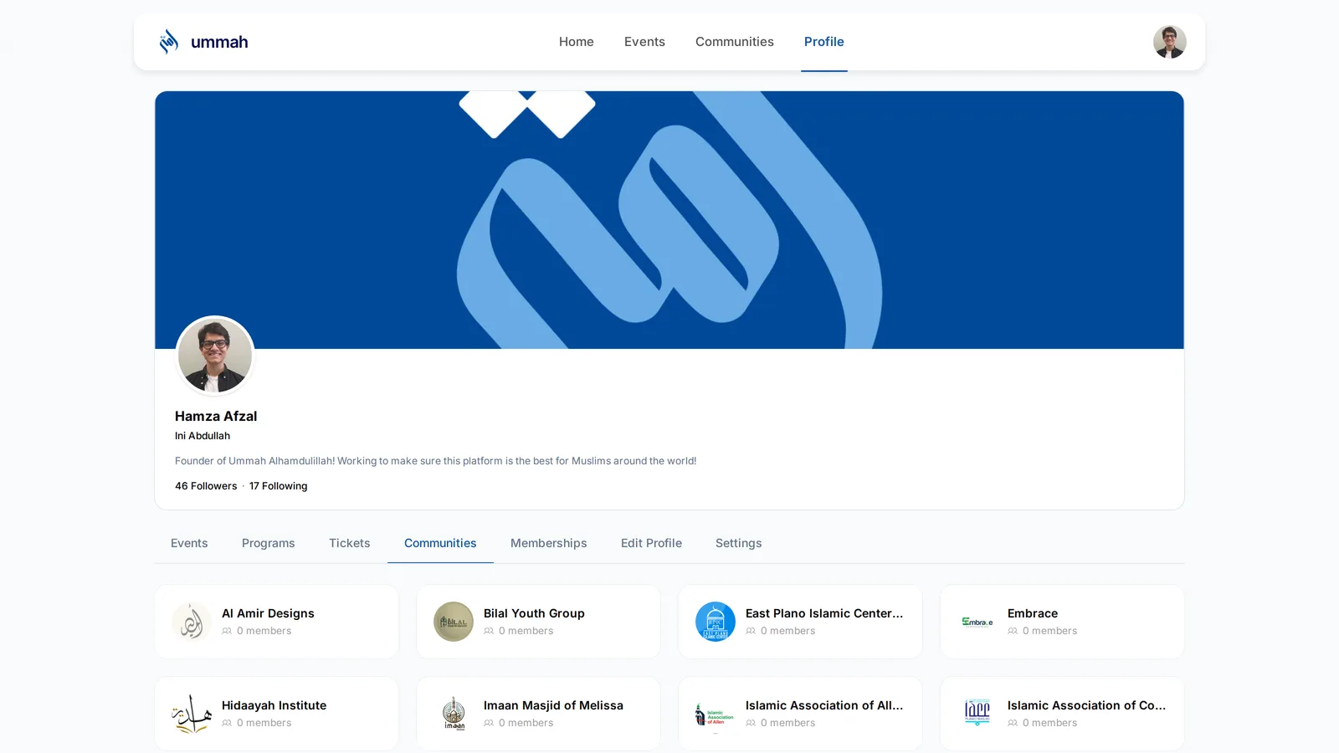This screenshot has width=1339, height=753.
Task: Open the Memberships tab
Action: (549, 543)
